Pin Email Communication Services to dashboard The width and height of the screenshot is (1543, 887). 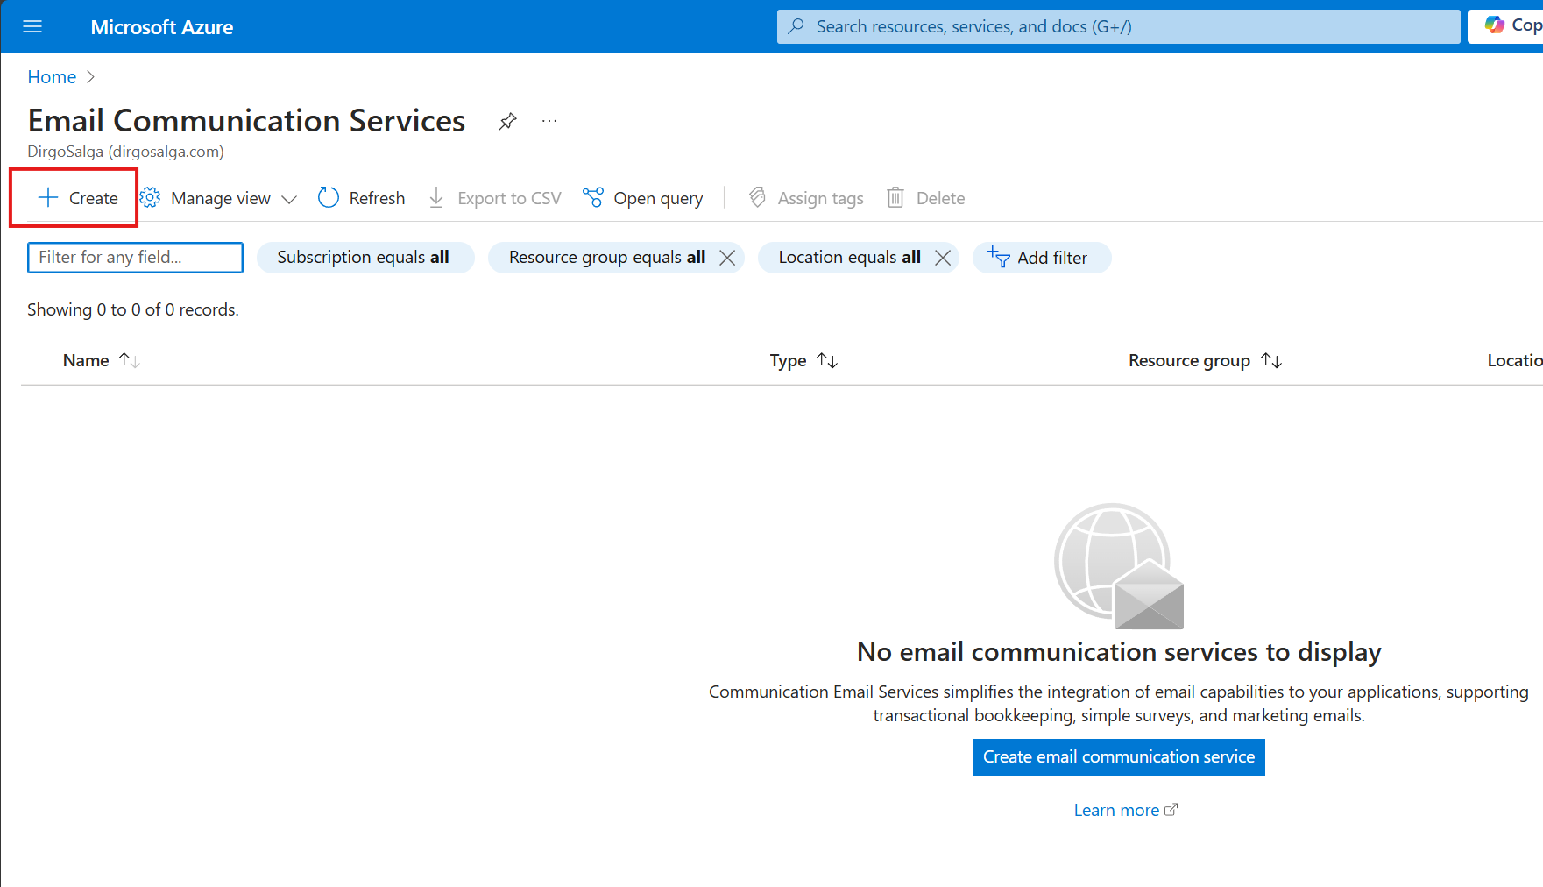[x=507, y=122]
